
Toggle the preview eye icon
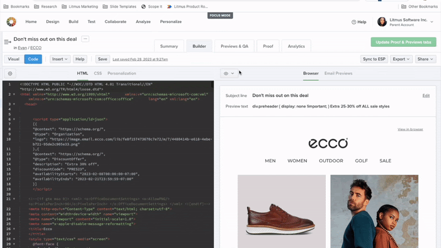click(x=226, y=73)
